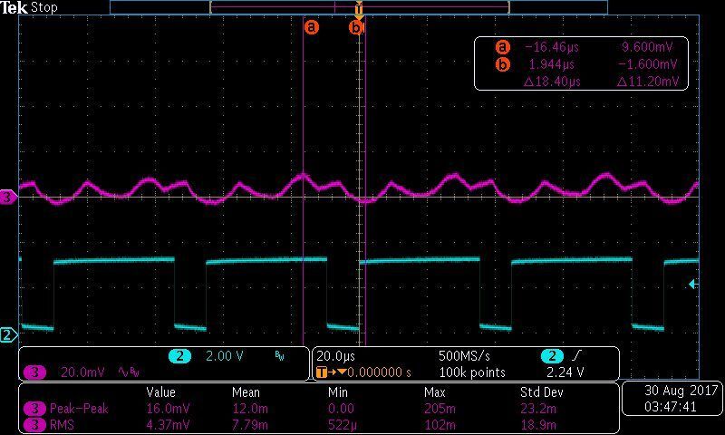Click channel 3 badge in Peak-Peak row
The width and height of the screenshot is (725, 435).
pyautogui.click(x=34, y=409)
